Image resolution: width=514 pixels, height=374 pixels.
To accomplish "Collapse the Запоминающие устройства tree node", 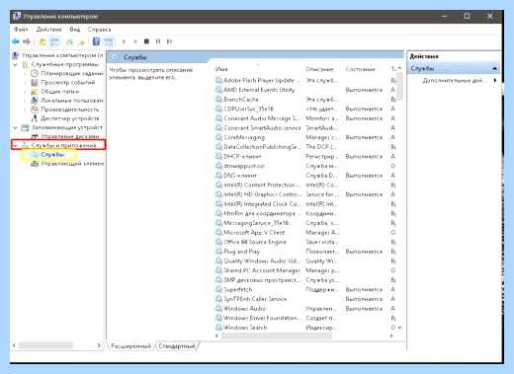I will click(x=16, y=127).
